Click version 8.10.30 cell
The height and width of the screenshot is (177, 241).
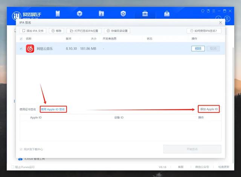pyautogui.click(x=71, y=48)
